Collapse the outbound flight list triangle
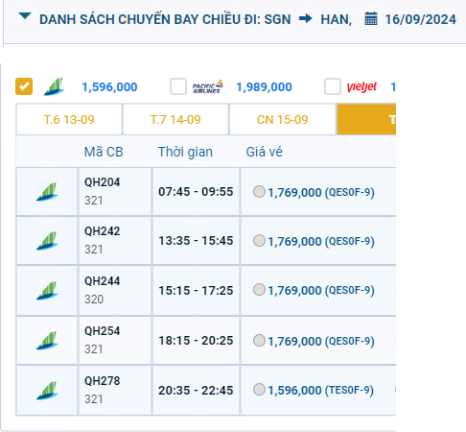 (x=24, y=15)
